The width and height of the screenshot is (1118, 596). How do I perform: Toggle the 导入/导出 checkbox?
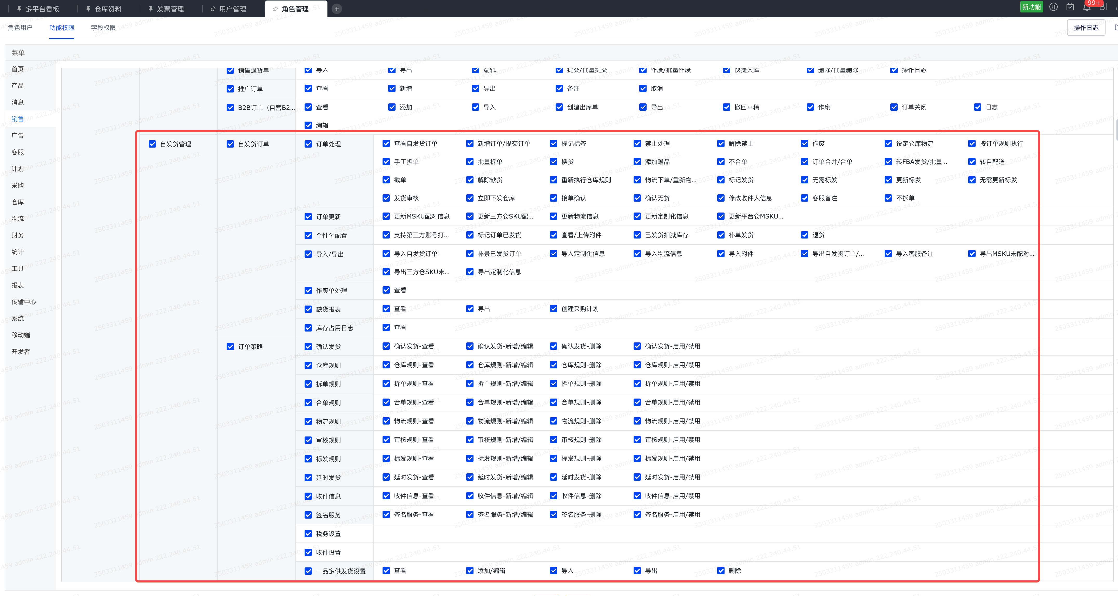point(308,254)
